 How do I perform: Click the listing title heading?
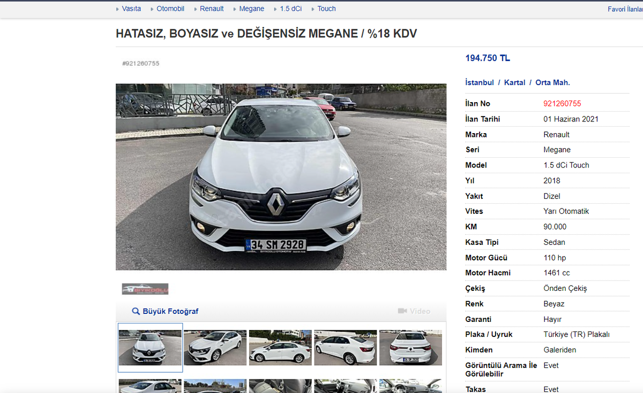click(266, 34)
